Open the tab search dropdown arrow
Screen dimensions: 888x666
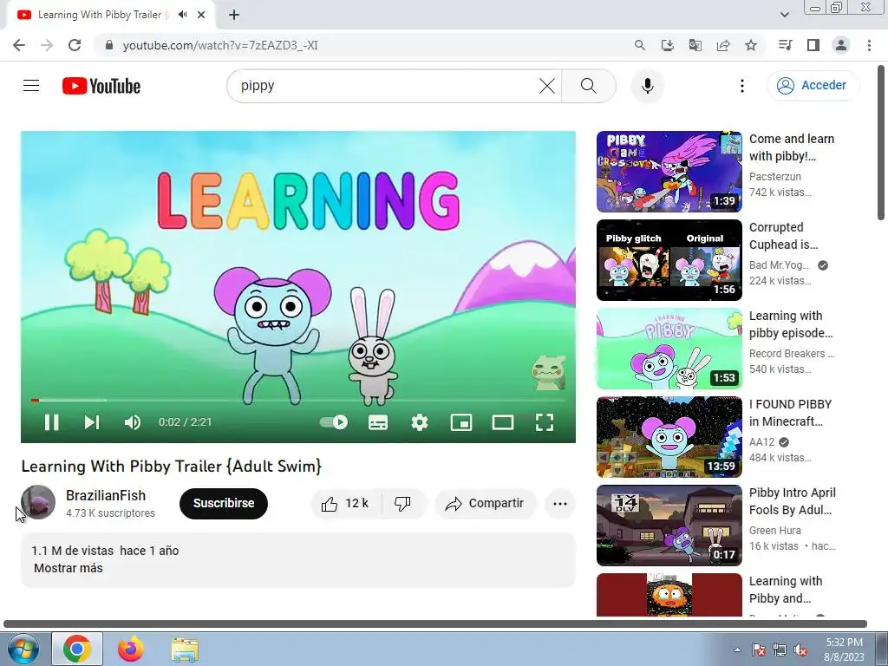[784, 15]
